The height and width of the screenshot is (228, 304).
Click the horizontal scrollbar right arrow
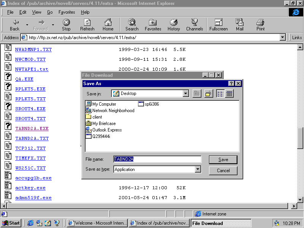pos(294,206)
